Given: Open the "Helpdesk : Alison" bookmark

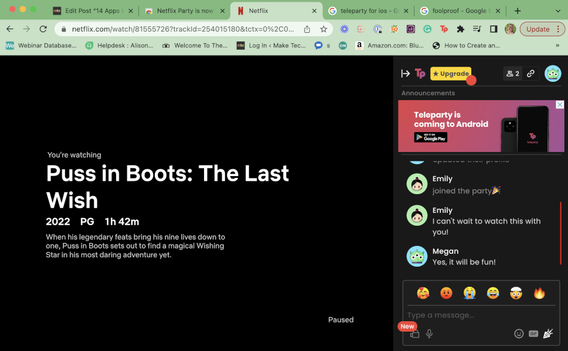Looking at the screenshot, I should (x=119, y=45).
